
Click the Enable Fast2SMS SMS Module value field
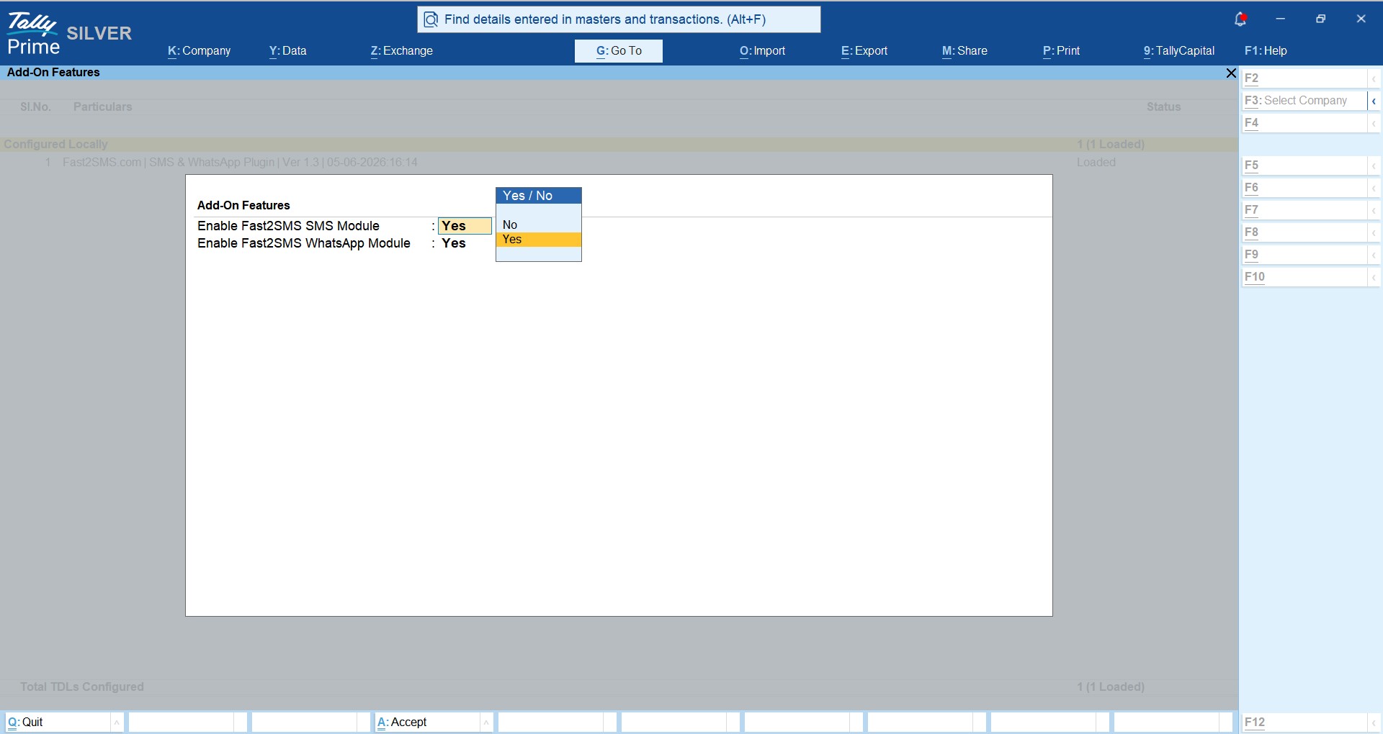click(465, 226)
